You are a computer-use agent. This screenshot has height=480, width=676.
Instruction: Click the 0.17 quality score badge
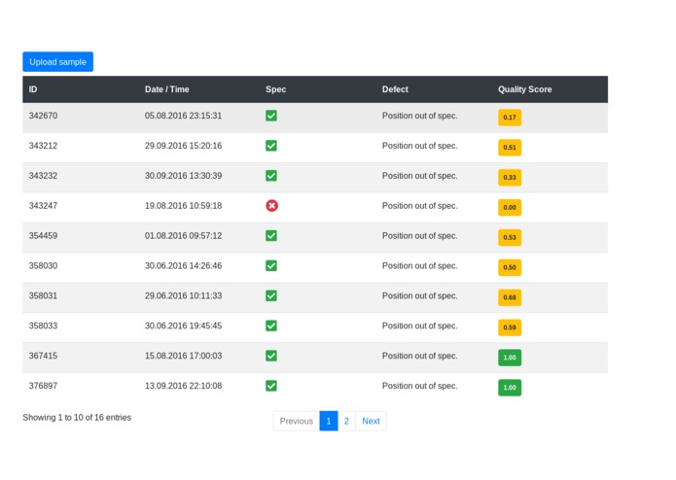pyautogui.click(x=510, y=118)
